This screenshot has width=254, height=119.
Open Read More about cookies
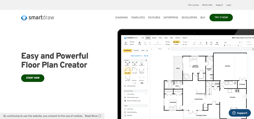(x=91, y=116)
